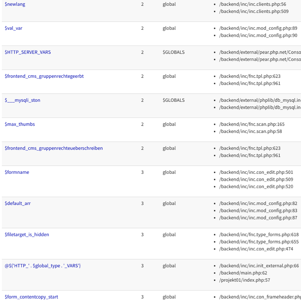The image size is (301, 301).
Task: Open the $default_arr variable link
Action: 18,203
